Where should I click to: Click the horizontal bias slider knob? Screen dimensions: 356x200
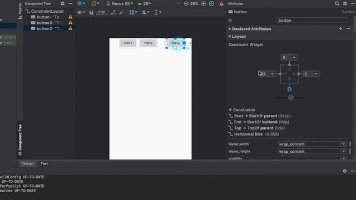pos(291,98)
